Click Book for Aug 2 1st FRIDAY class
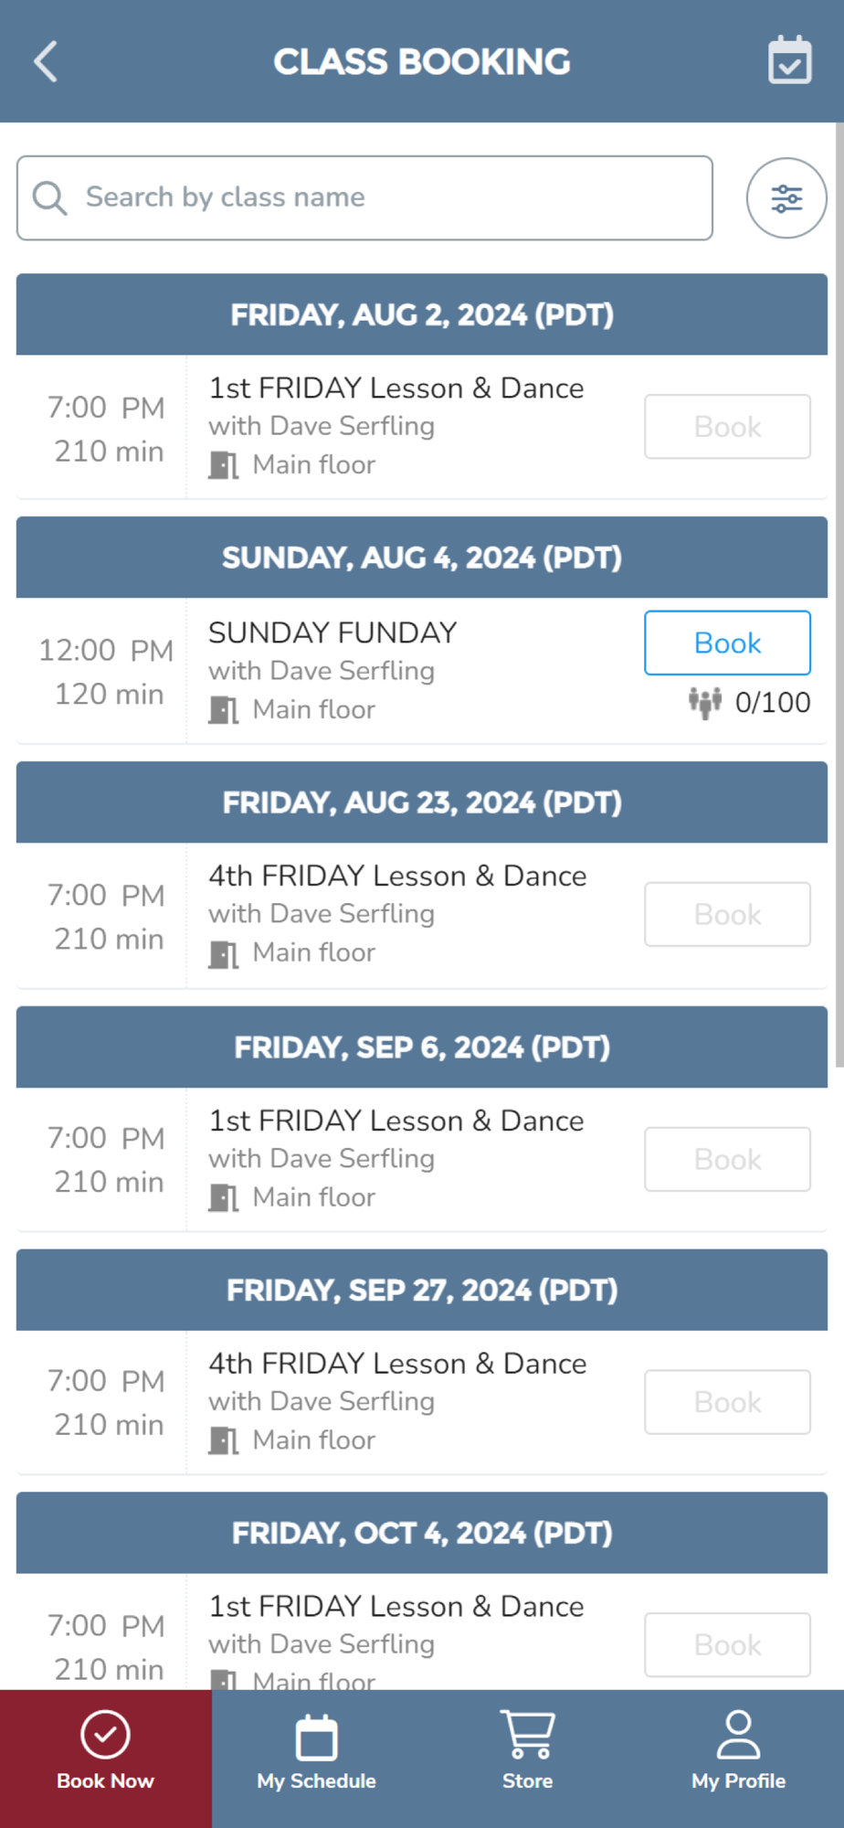Image resolution: width=844 pixels, height=1828 pixels. 727,427
